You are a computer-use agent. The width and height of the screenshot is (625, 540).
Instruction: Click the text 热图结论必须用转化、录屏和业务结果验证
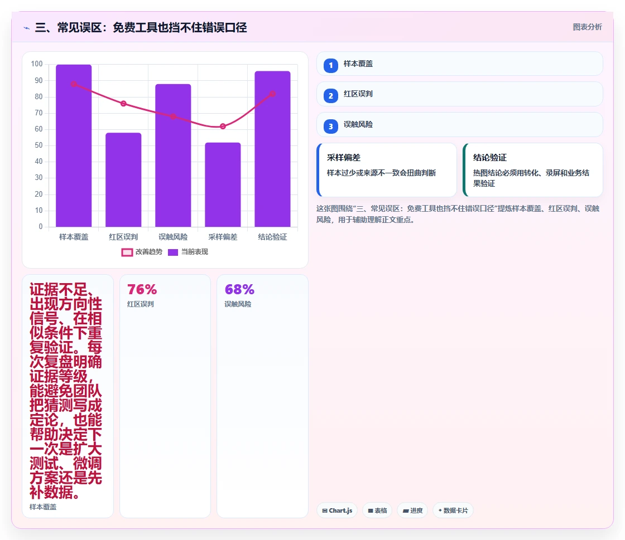pos(531,178)
